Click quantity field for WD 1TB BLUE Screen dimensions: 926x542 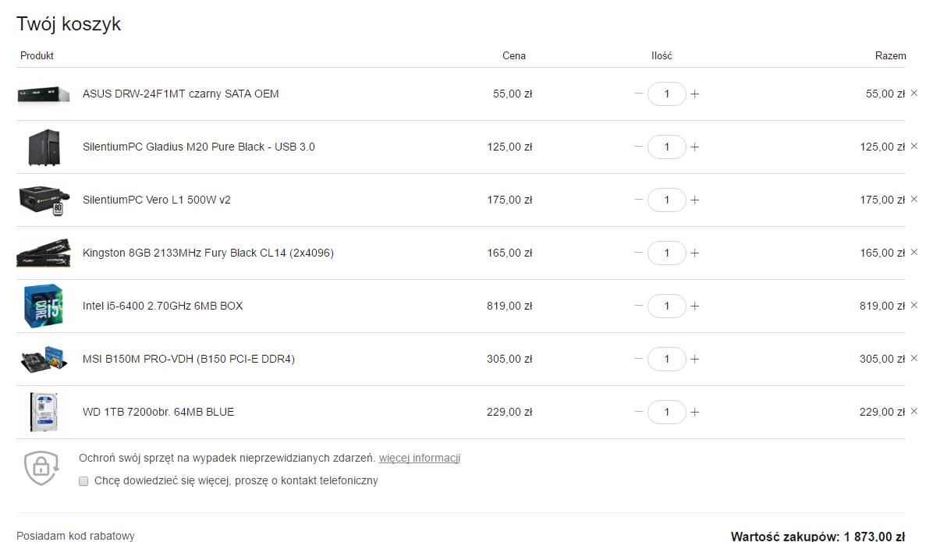(667, 412)
